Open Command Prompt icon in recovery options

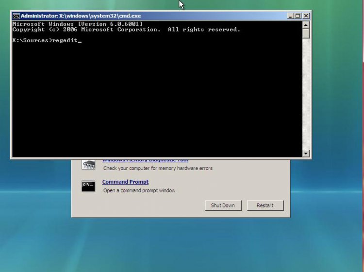[88, 186]
